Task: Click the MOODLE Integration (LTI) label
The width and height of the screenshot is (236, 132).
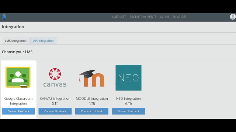Action: point(92,101)
